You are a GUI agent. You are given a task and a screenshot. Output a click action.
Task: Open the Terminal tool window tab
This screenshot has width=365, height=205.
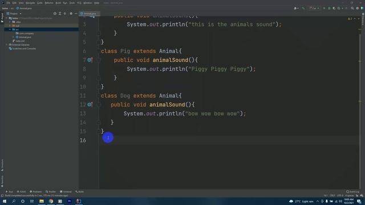[66, 192]
